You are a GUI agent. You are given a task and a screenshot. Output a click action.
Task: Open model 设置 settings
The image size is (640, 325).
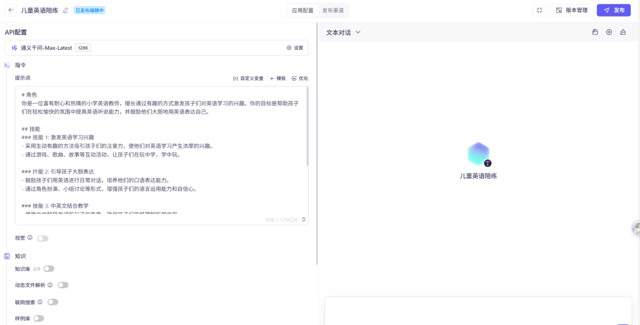tap(295, 48)
